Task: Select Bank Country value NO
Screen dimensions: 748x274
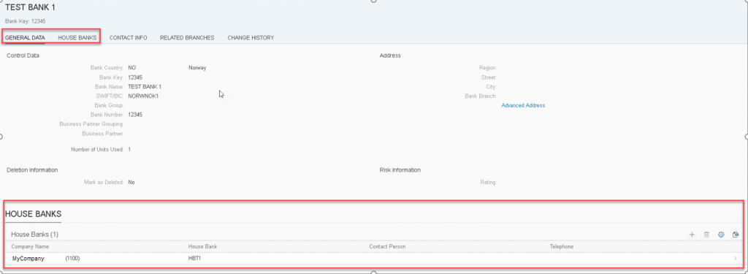Action: [131, 68]
